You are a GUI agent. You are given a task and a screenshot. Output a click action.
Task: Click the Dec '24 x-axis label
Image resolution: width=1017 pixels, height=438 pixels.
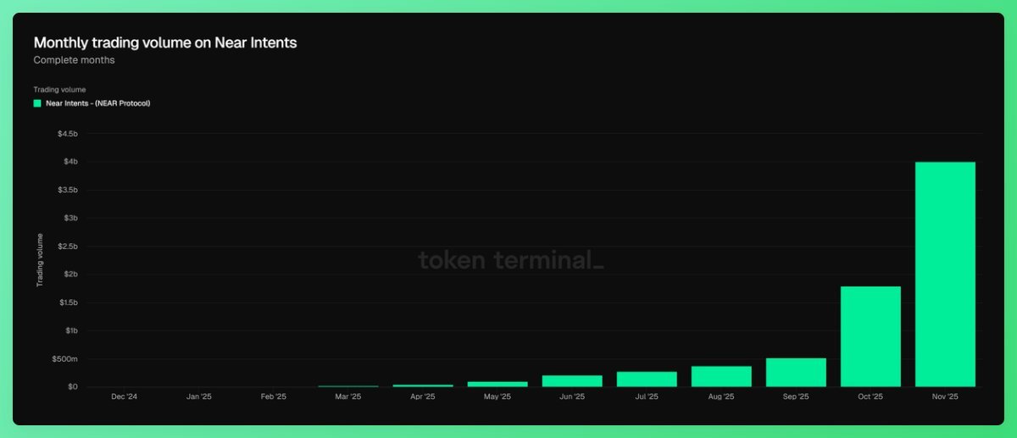pos(124,396)
